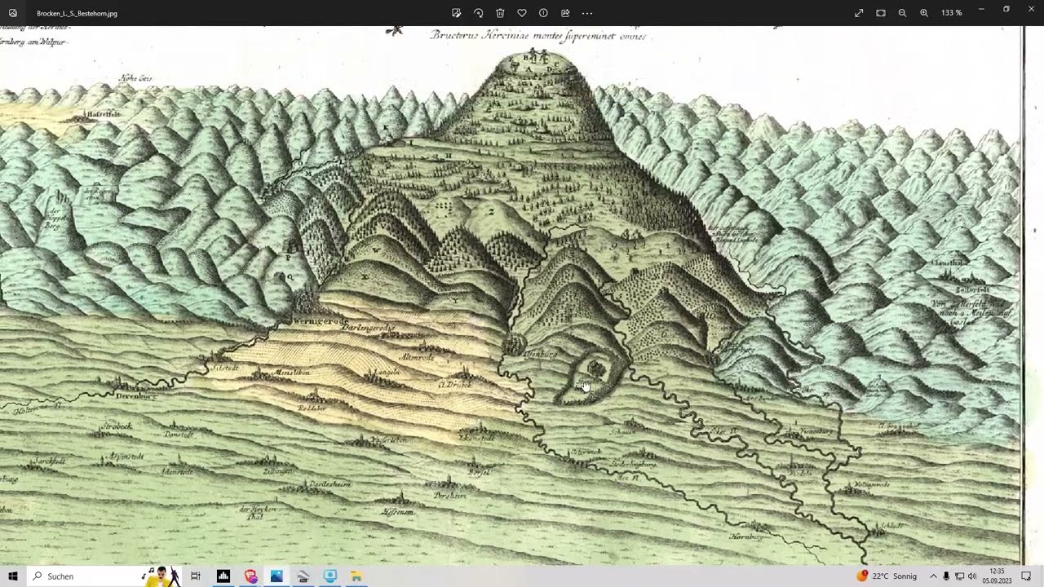Click the file name Brocken_L_S_Bestehorn.jpg
This screenshot has height=587, width=1044.
tap(77, 13)
